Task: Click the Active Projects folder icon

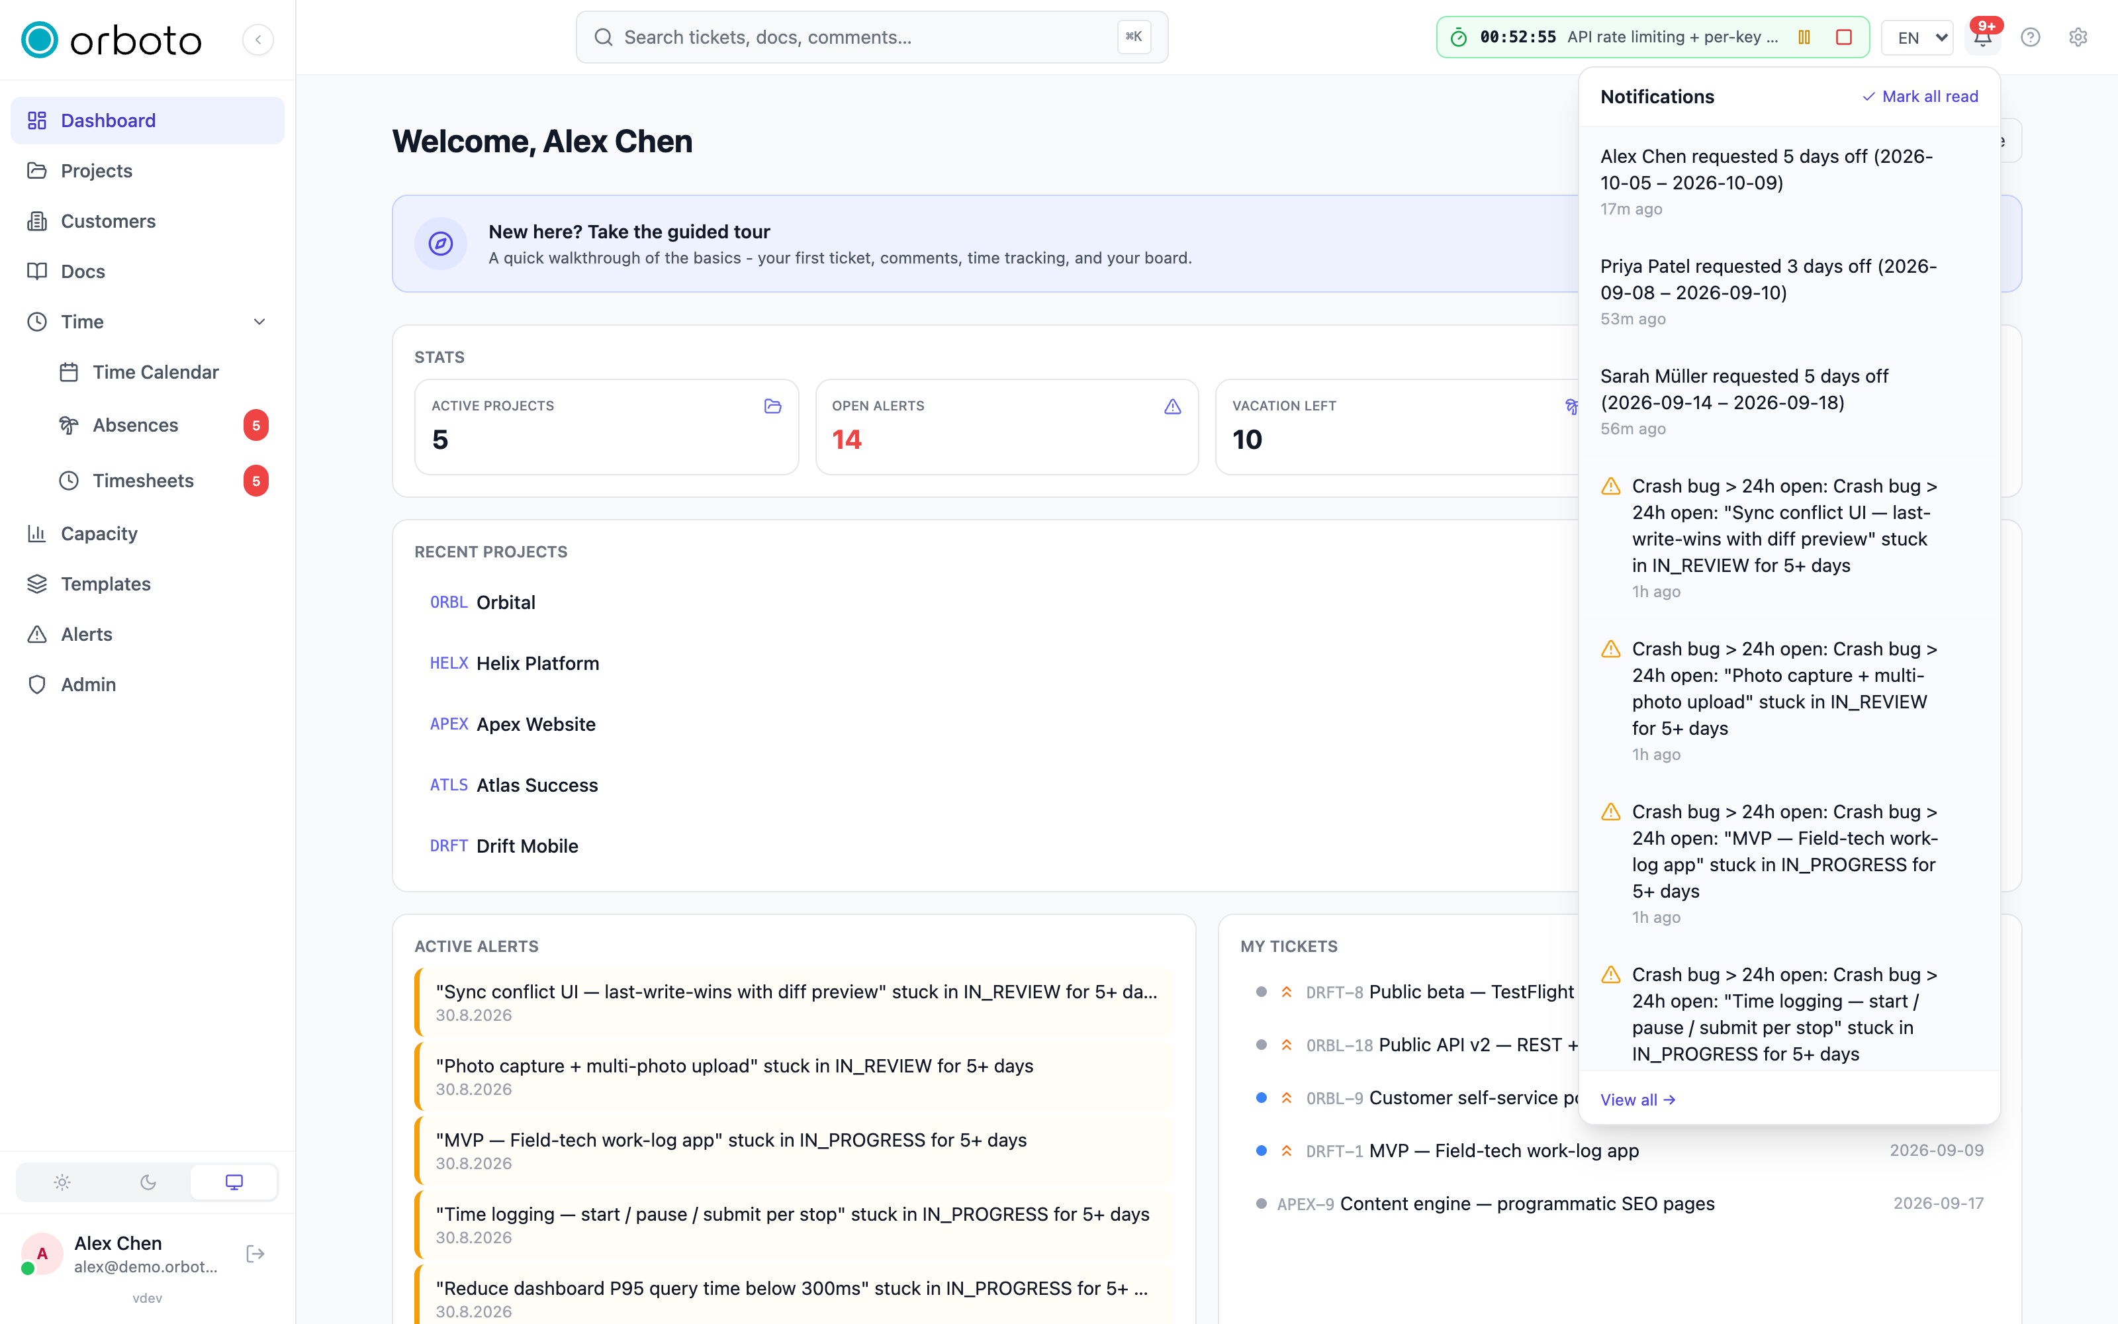Action: [773, 406]
